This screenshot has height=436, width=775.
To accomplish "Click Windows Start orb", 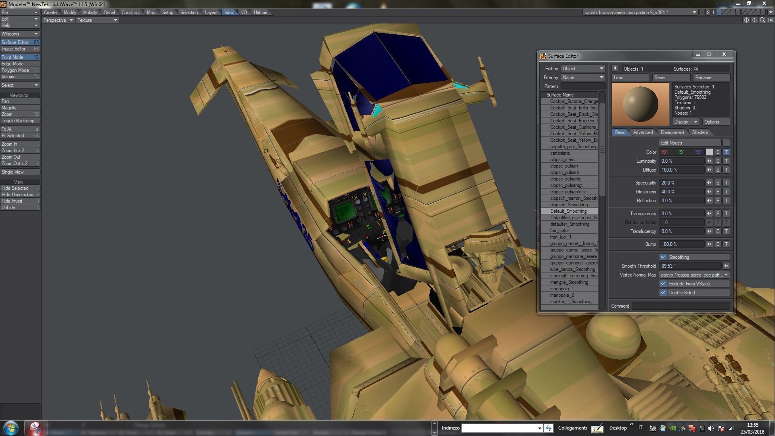I will coord(11,428).
